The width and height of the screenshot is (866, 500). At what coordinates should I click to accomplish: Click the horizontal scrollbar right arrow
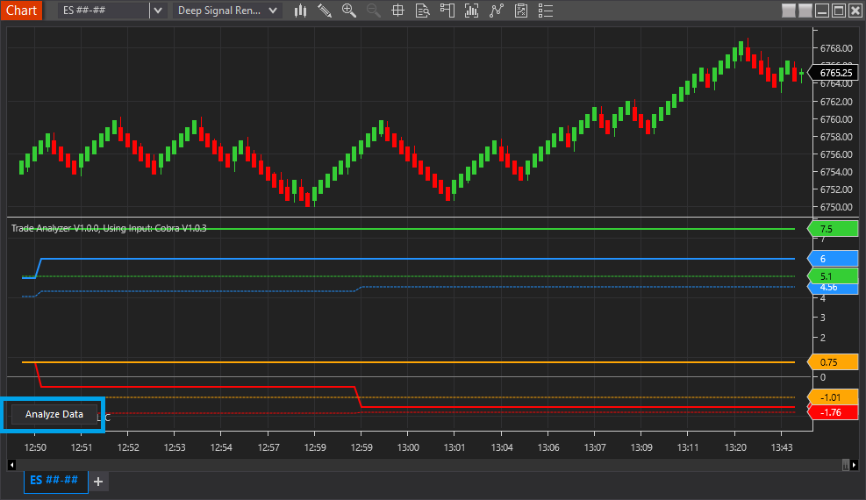point(855,464)
